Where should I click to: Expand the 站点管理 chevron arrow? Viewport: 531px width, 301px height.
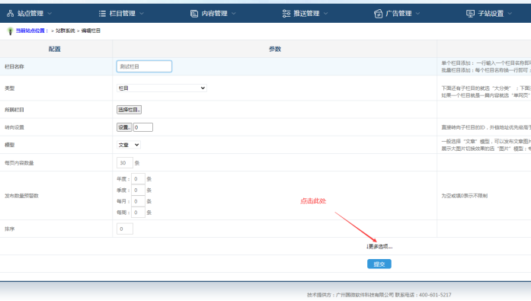[50, 14]
